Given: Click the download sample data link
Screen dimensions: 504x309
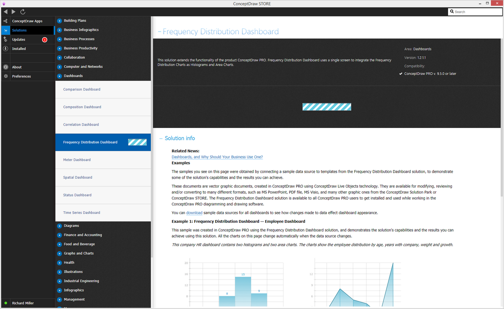Looking at the screenshot, I should (x=195, y=213).
